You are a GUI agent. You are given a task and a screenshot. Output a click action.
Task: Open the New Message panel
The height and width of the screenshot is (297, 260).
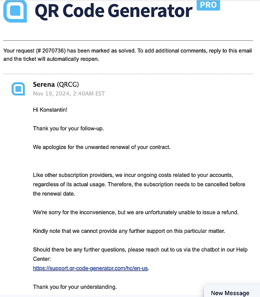pyautogui.click(x=230, y=293)
